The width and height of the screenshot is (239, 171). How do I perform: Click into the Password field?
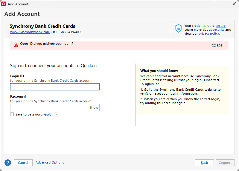coord(49,107)
